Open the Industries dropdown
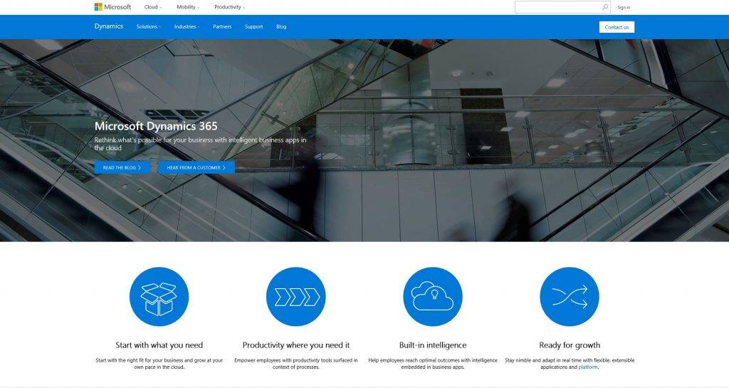Image resolution: width=729 pixels, height=388 pixels. (x=187, y=26)
